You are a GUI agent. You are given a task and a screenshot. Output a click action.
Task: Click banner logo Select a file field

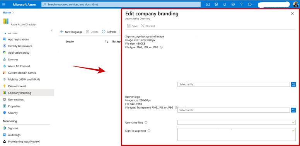tap(234, 110)
